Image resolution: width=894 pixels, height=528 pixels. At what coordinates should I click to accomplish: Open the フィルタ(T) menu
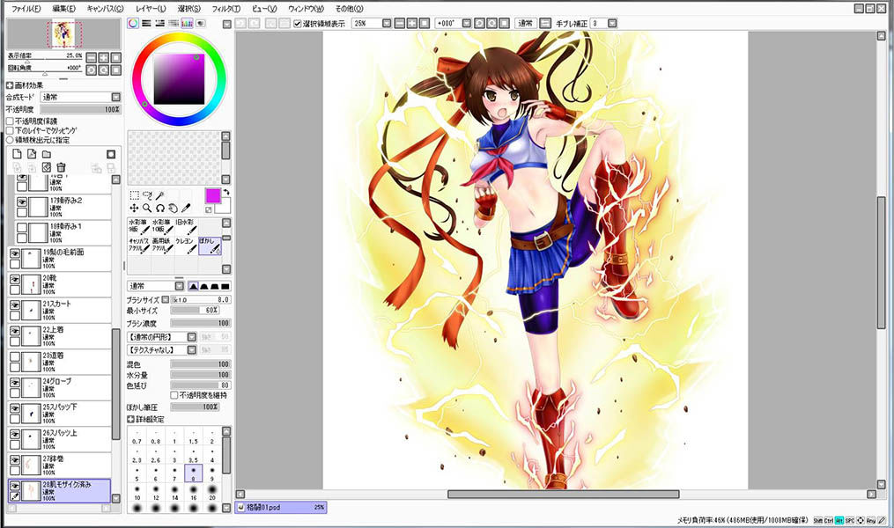click(226, 9)
